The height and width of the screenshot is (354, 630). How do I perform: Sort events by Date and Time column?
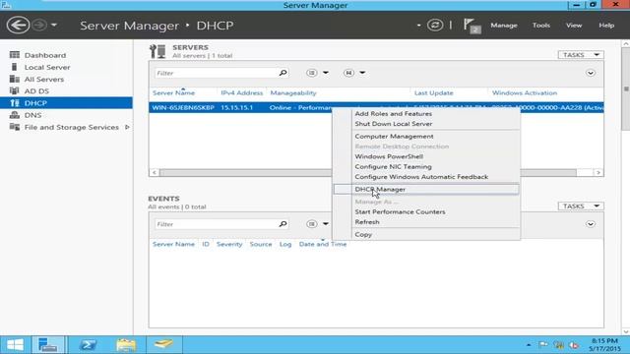(x=323, y=244)
